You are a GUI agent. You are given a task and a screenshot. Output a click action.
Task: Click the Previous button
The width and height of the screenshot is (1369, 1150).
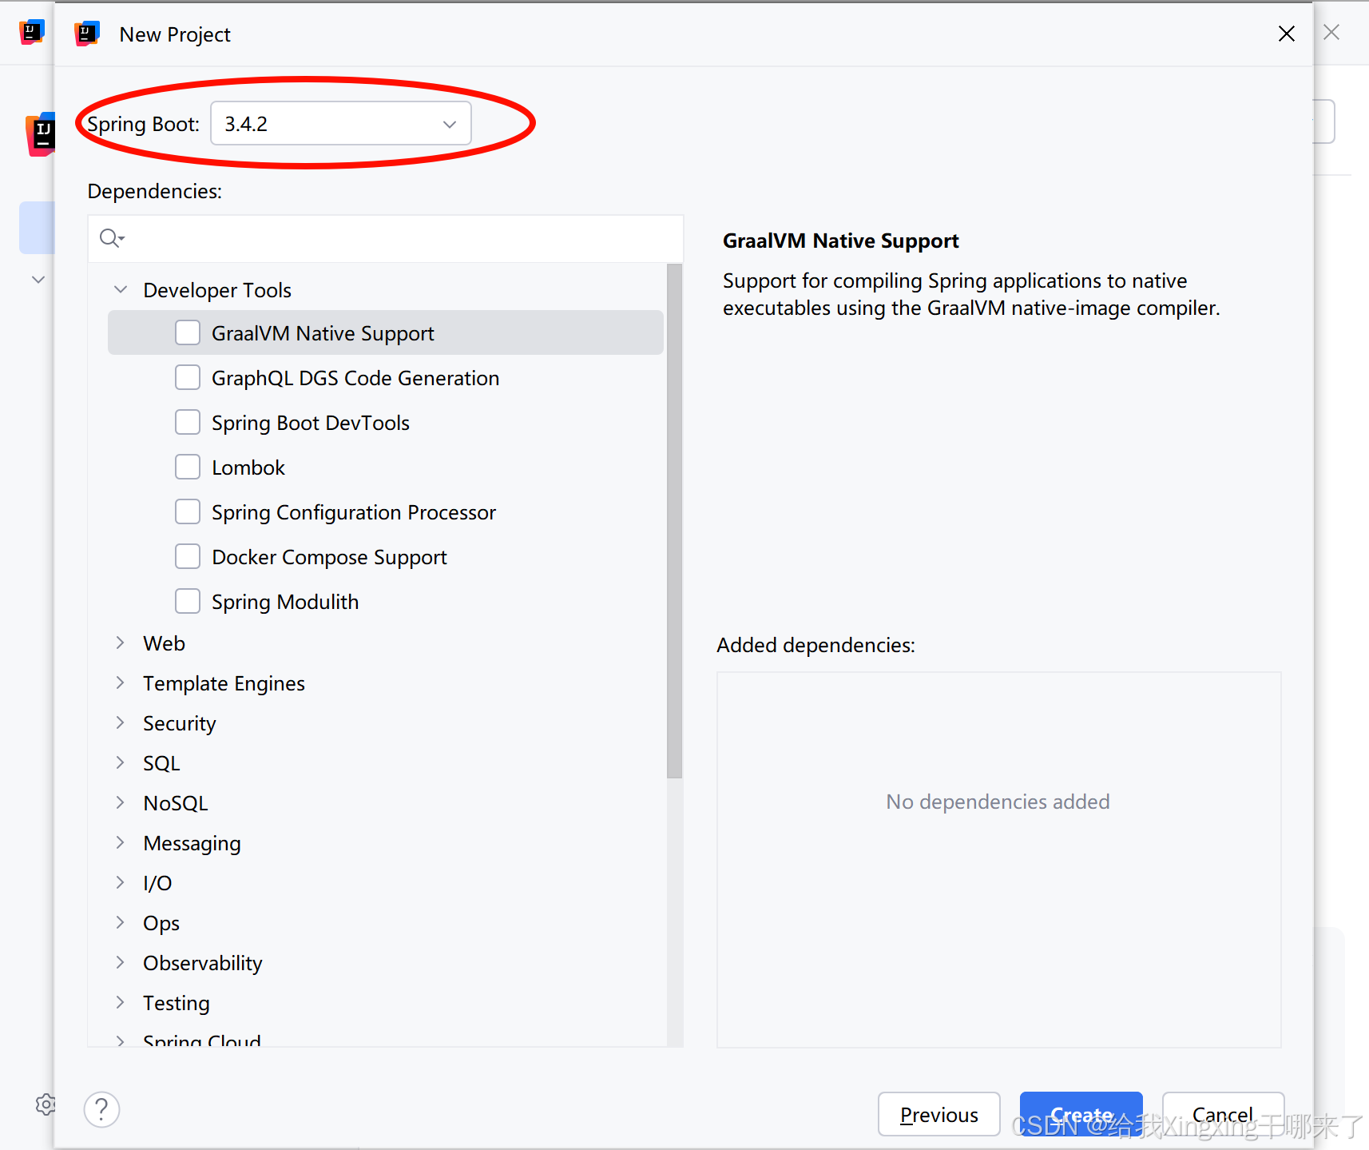point(939,1114)
